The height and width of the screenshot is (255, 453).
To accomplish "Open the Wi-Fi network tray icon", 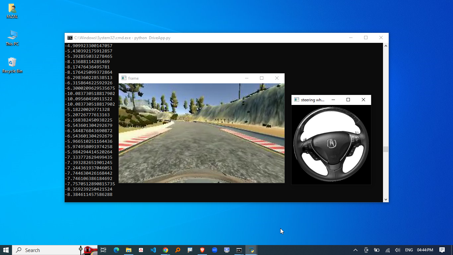I will (387, 250).
